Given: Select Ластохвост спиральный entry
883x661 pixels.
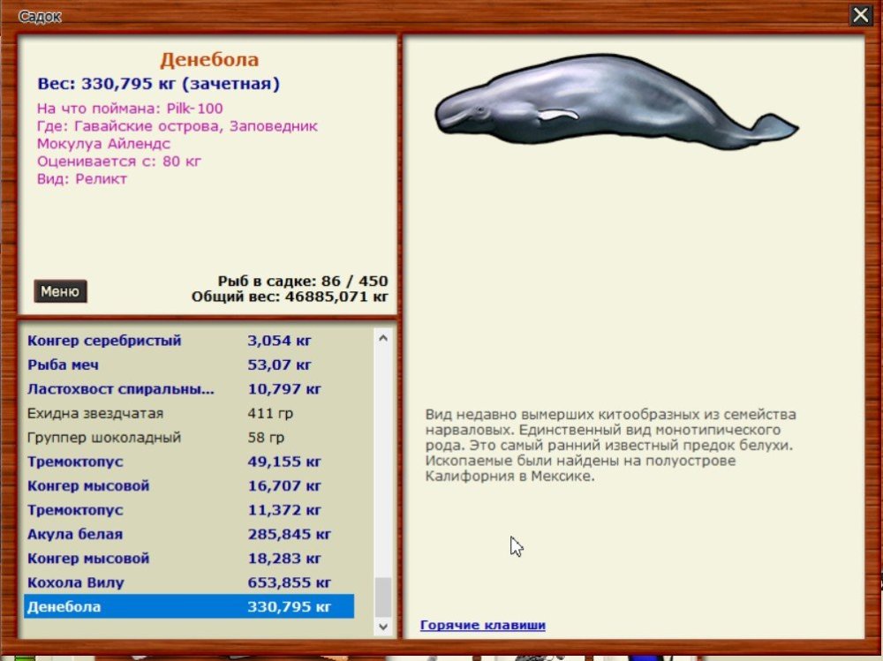Looking at the screenshot, I should 189,389.
